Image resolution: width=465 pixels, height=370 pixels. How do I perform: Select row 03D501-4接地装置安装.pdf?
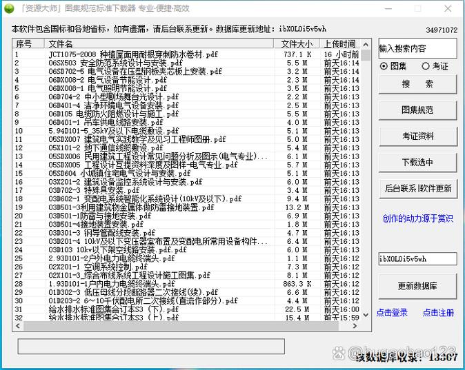187,224
